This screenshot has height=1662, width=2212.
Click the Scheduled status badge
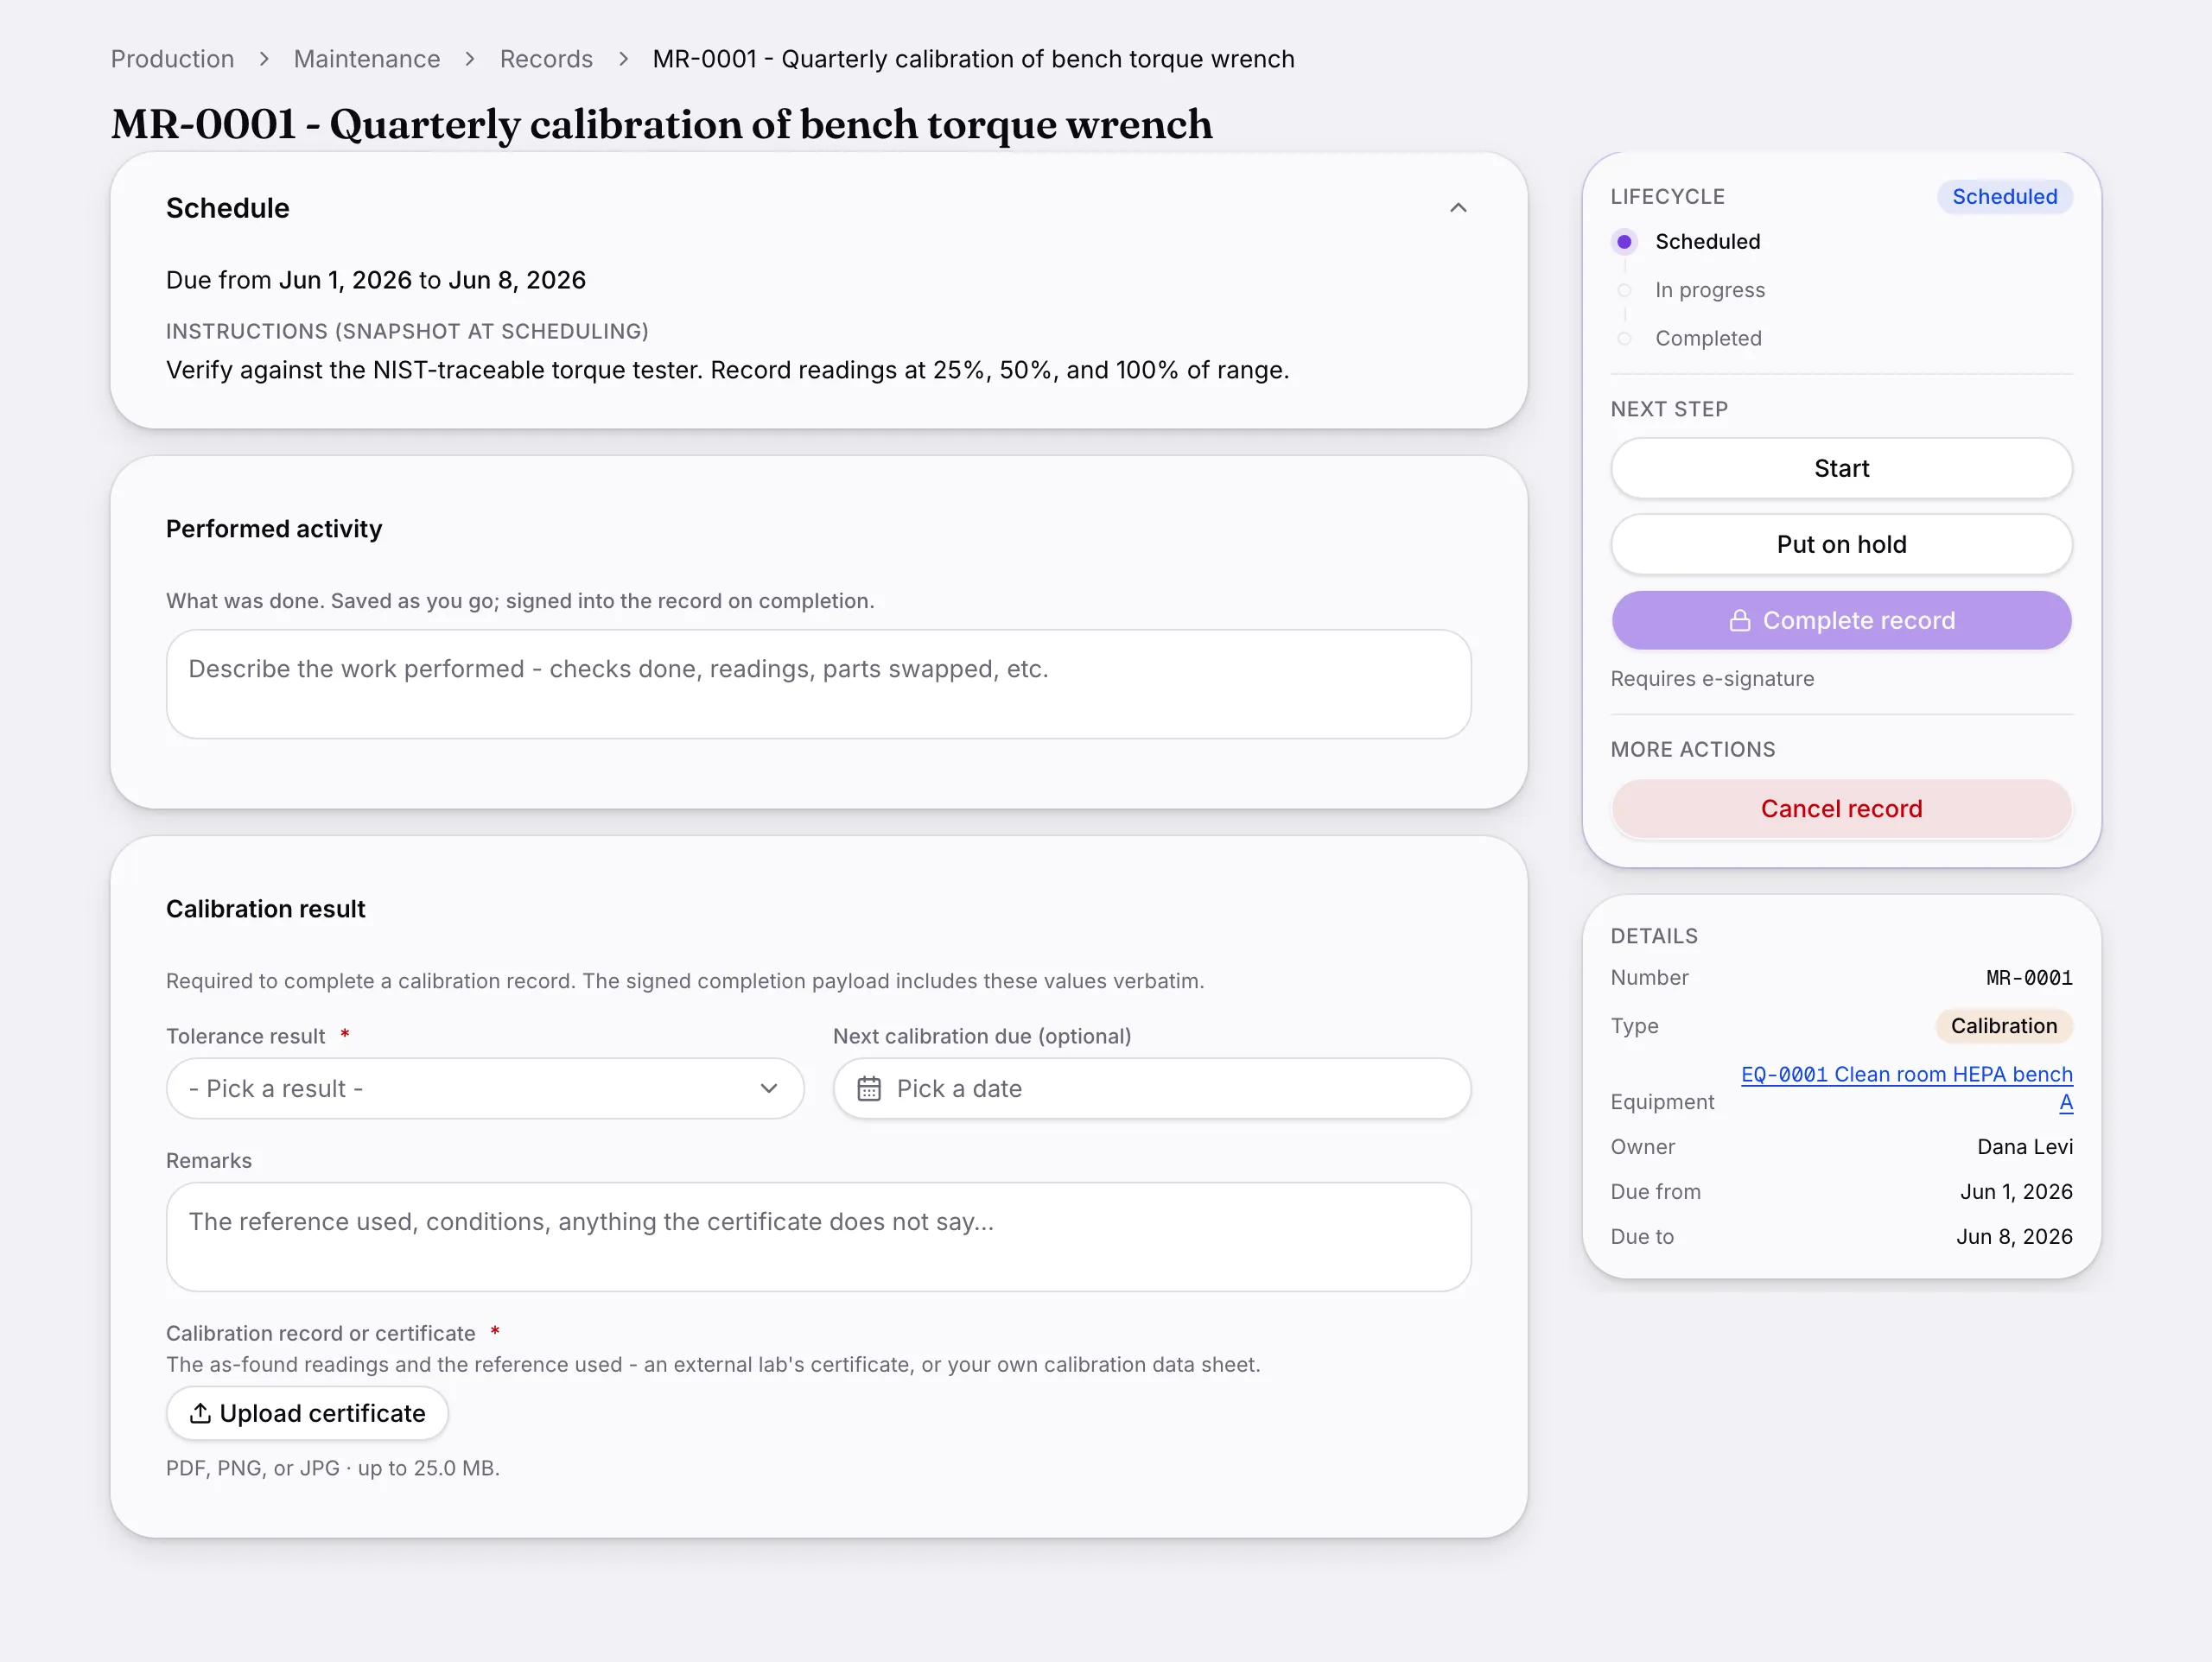pyautogui.click(x=2004, y=197)
